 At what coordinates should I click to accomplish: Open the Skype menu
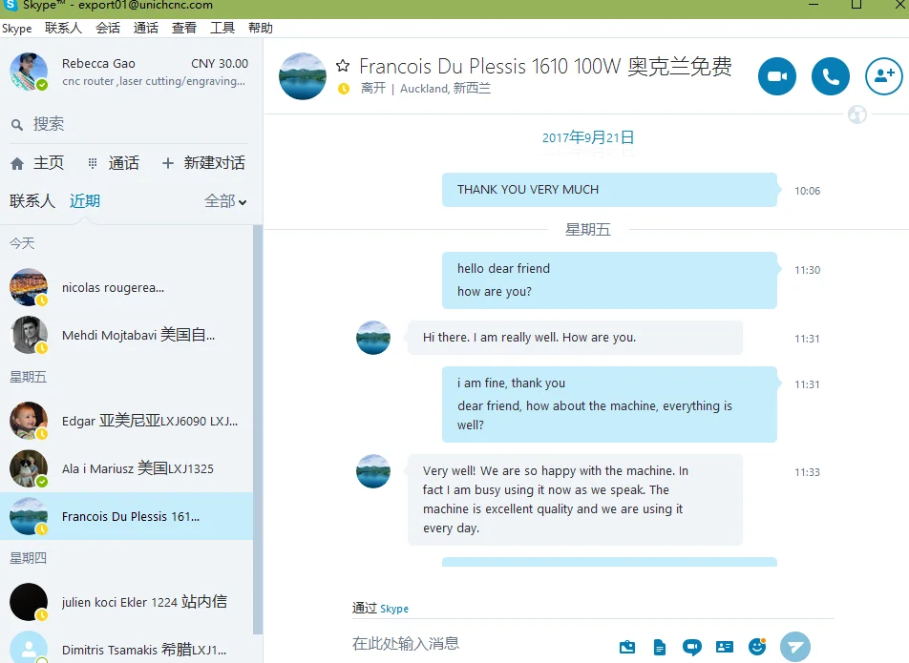click(17, 29)
